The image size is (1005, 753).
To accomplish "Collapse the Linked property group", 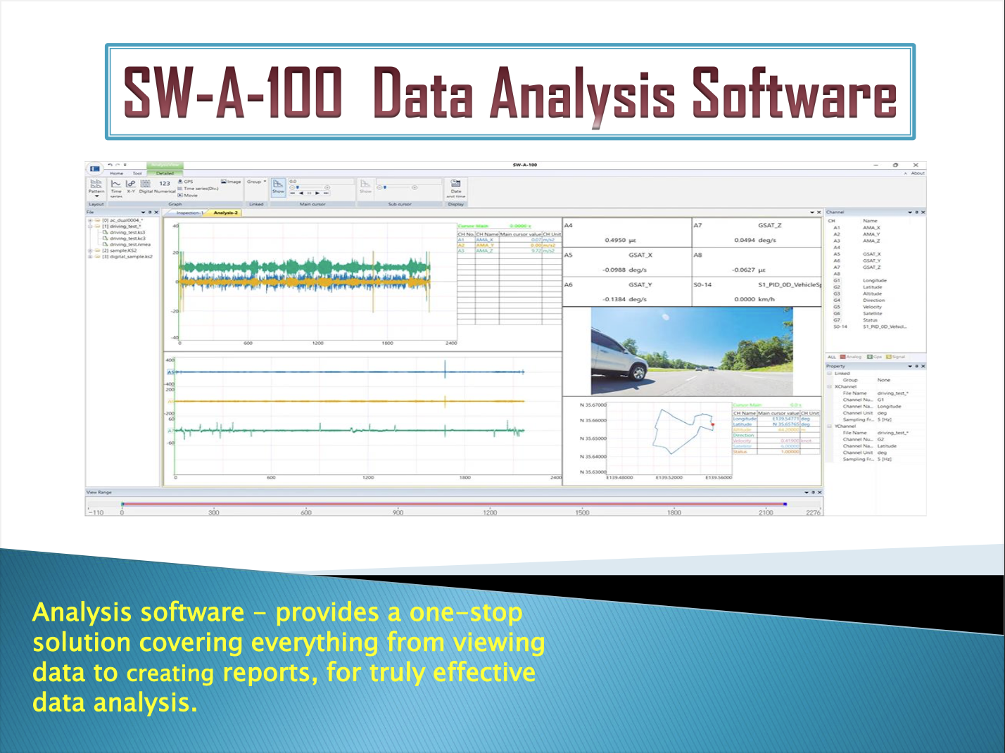I will pyautogui.click(x=830, y=374).
